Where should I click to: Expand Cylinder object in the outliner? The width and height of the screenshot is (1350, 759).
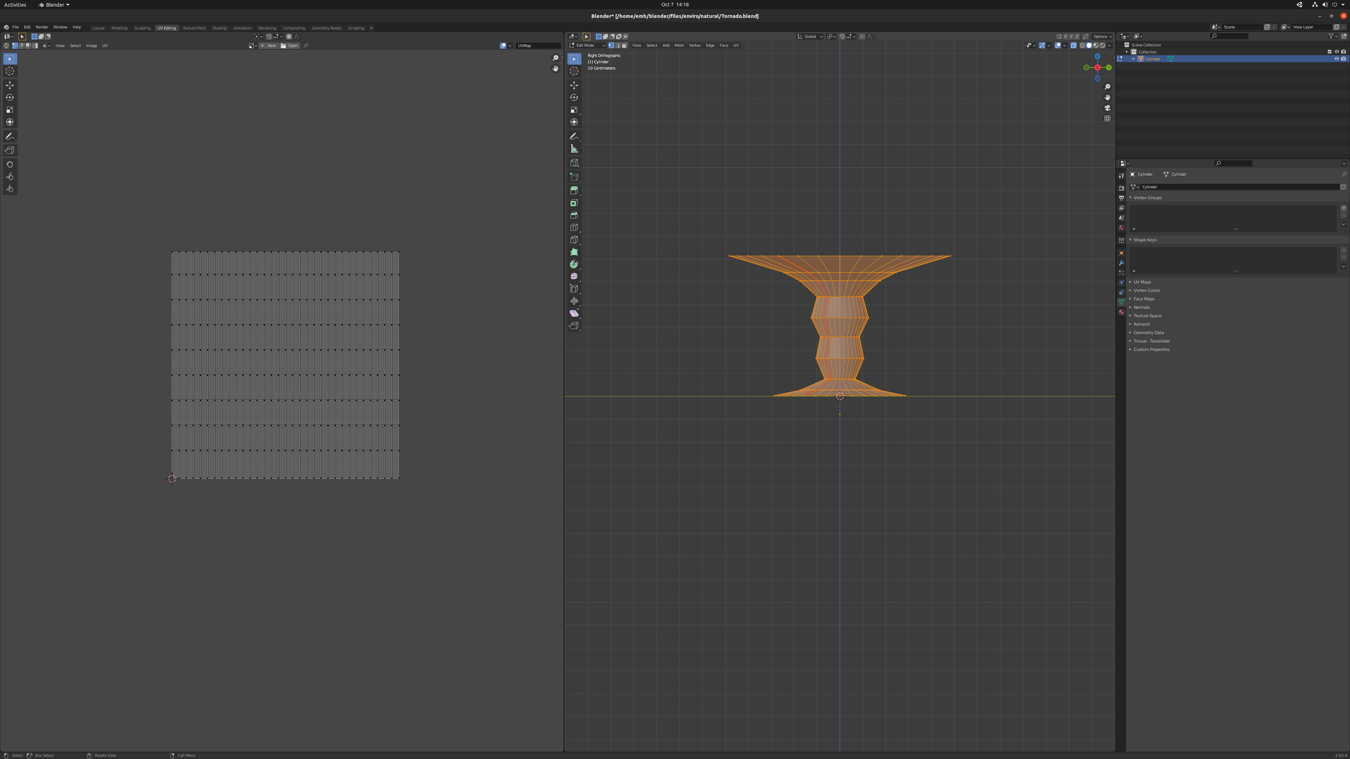coord(1133,59)
